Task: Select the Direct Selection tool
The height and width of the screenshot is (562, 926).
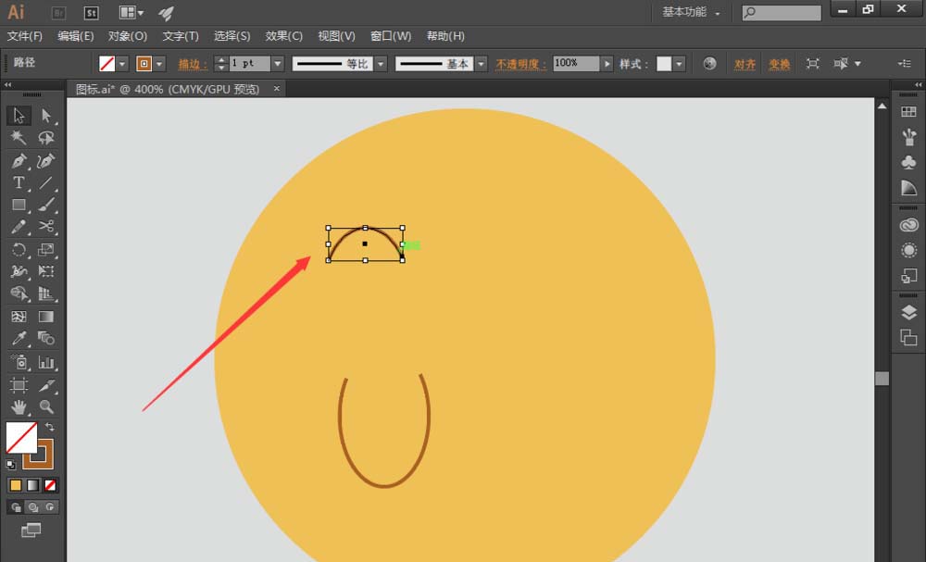Action: coord(46,116)
